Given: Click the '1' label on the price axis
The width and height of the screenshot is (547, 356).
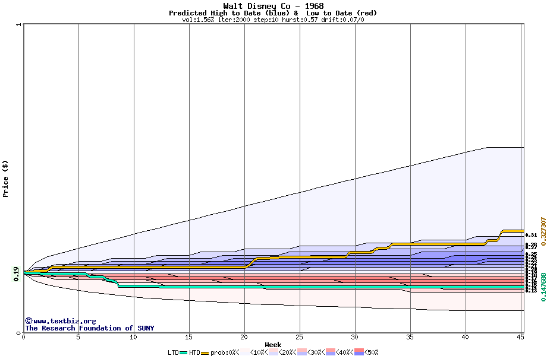Looking at the screenshot, I should click(x=19, y=25).
